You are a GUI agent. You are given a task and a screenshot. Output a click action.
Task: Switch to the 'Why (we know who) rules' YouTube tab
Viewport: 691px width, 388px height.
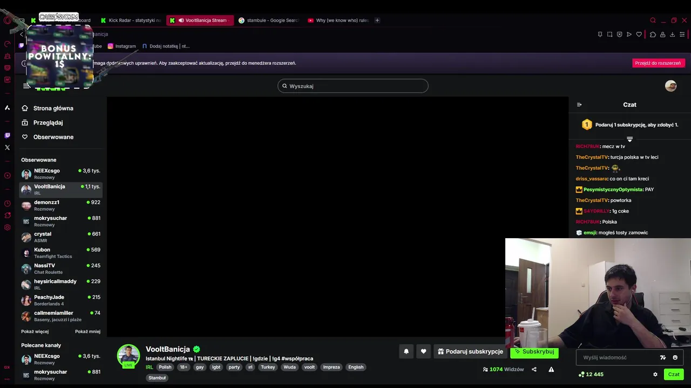(338, 20)
